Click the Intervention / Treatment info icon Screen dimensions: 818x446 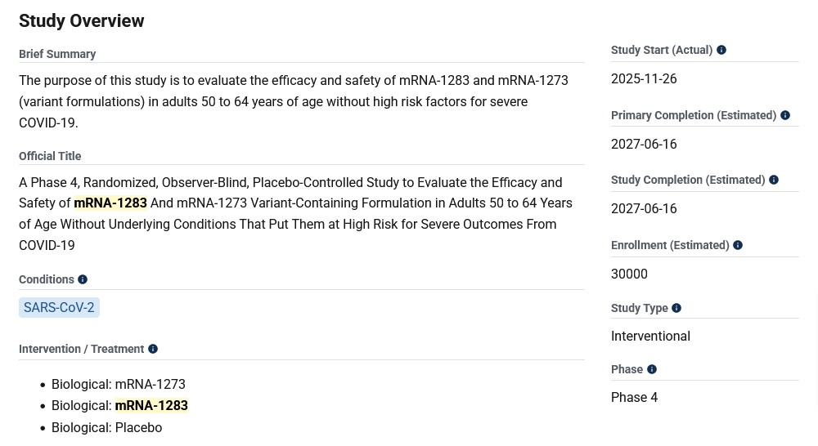153,349
